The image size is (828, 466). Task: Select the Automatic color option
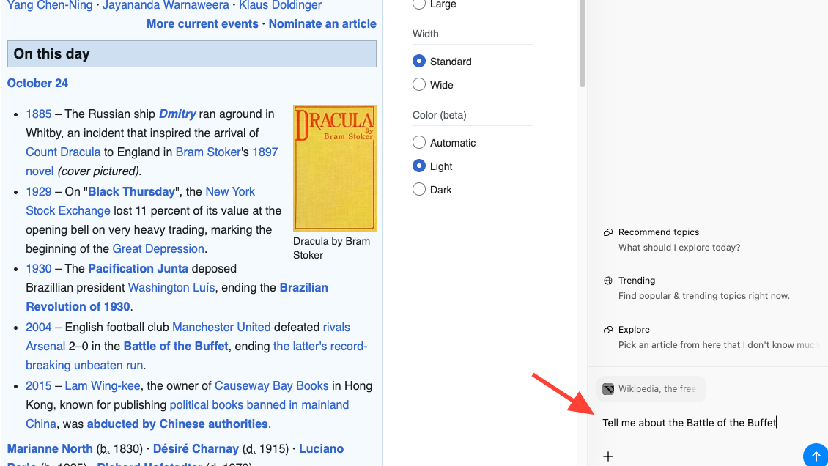click(419, 143)
